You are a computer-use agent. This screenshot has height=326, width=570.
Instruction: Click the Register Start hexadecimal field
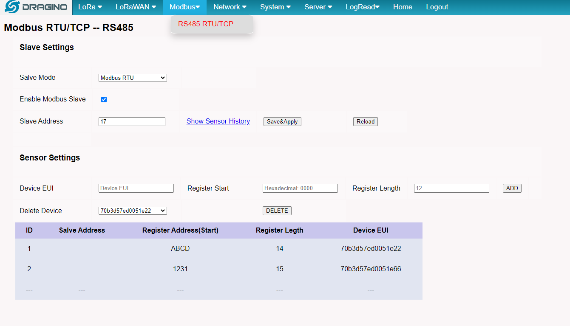pyautogui.click(x=300, y=188)
